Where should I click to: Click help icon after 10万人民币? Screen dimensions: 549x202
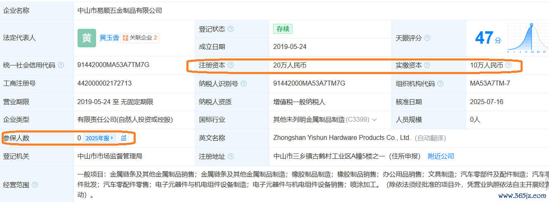(508, 65)
